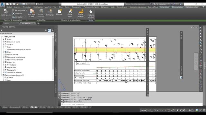The width and height of the screenshot is (206, 115).
Task: Expand Fenêtres de présentation panel arrow
Action: (27, 20)
